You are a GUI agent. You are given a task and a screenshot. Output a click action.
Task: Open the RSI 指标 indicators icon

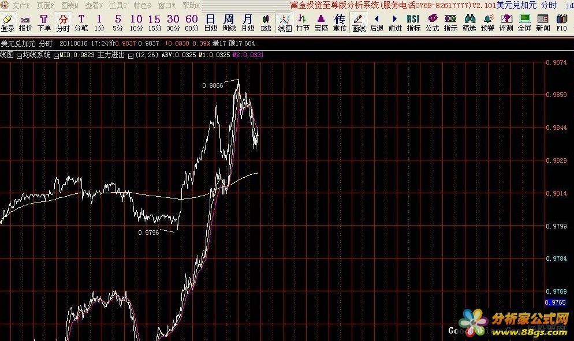point(413,23)
